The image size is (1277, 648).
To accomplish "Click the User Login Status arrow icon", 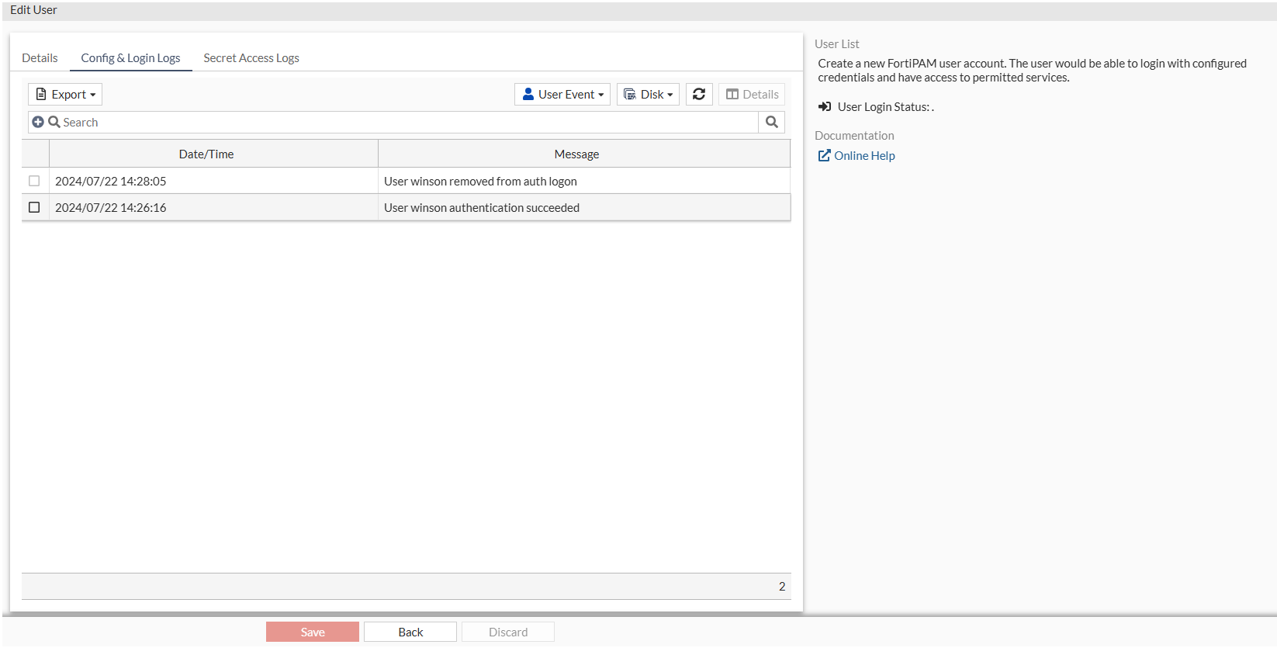I will (825, 106).
